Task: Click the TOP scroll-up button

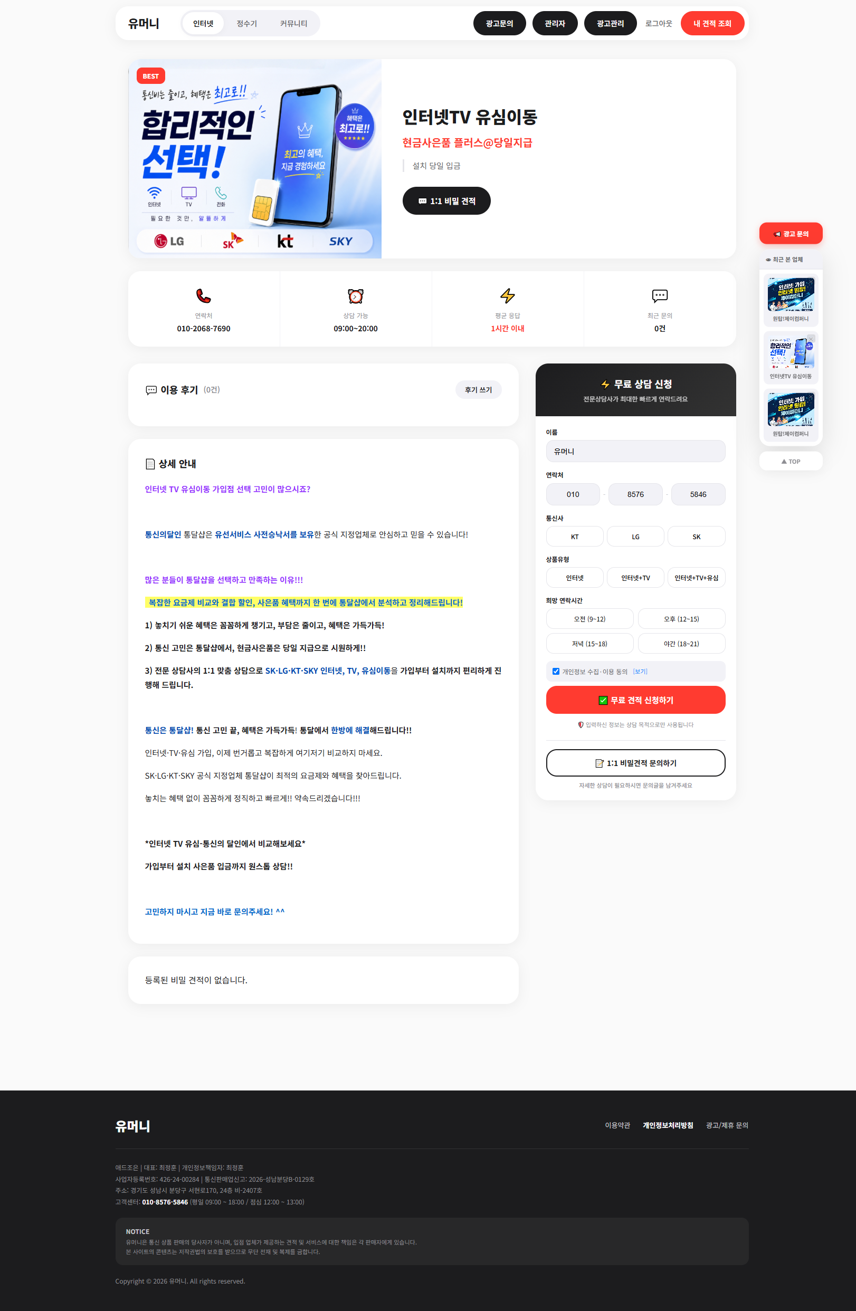Action: point(791,461)
